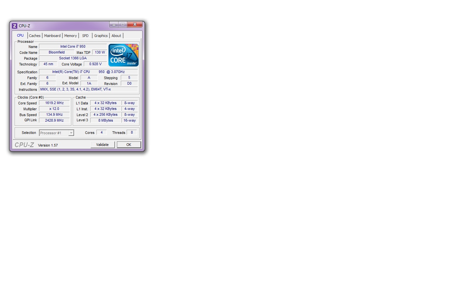Open the About tab
Image resolution: width=452 pixels, height=285 pixels.
click(116, 36)
